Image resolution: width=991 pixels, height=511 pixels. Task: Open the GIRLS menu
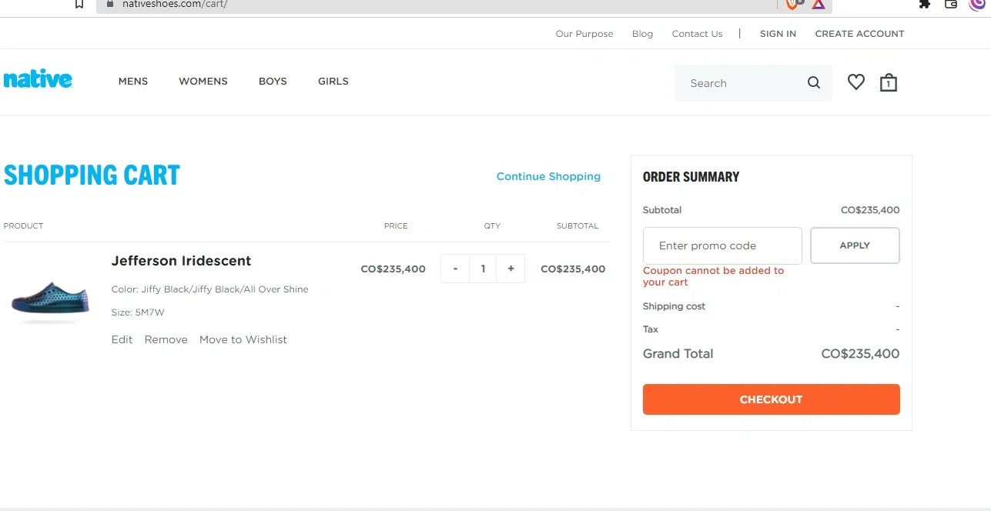333,81
